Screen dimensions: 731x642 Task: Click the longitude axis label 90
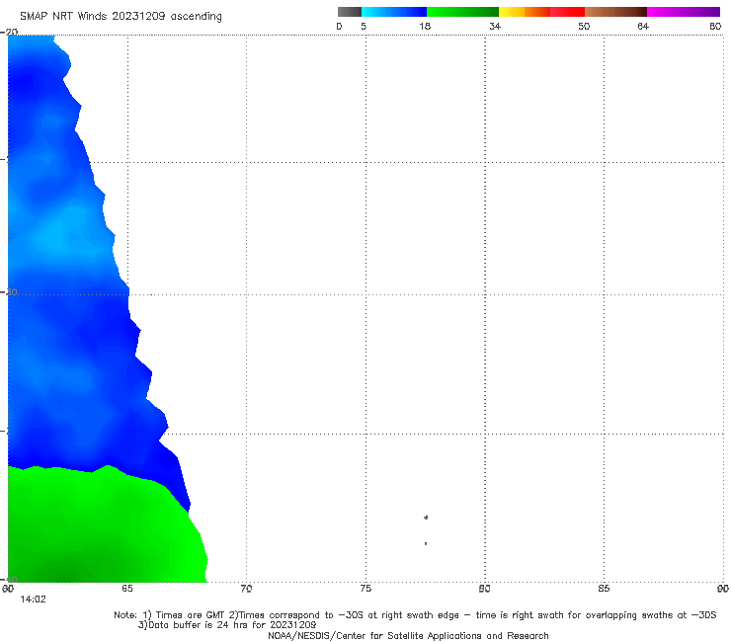723,589
